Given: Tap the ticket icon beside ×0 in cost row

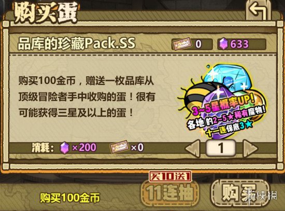Looking at the screenshot, I should [119, 147].
